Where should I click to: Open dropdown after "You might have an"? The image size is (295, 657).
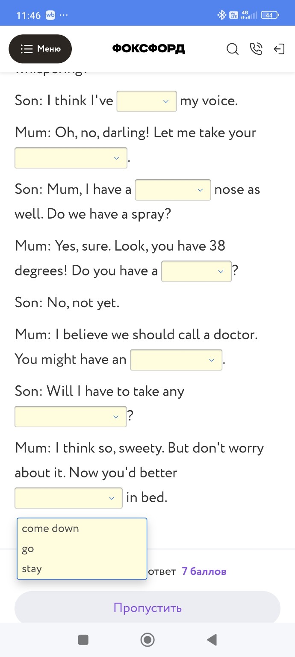(176, 360)
